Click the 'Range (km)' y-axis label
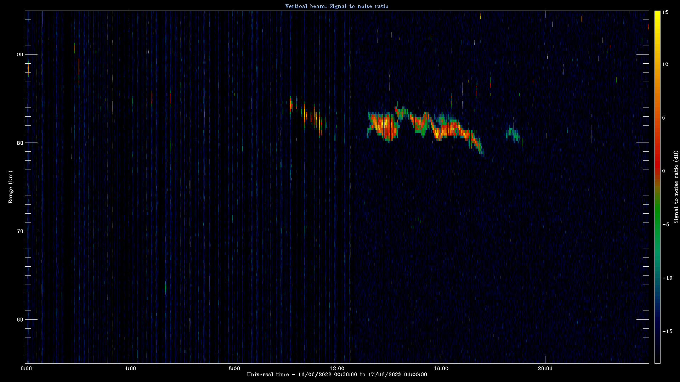 (x=11, y=187)
